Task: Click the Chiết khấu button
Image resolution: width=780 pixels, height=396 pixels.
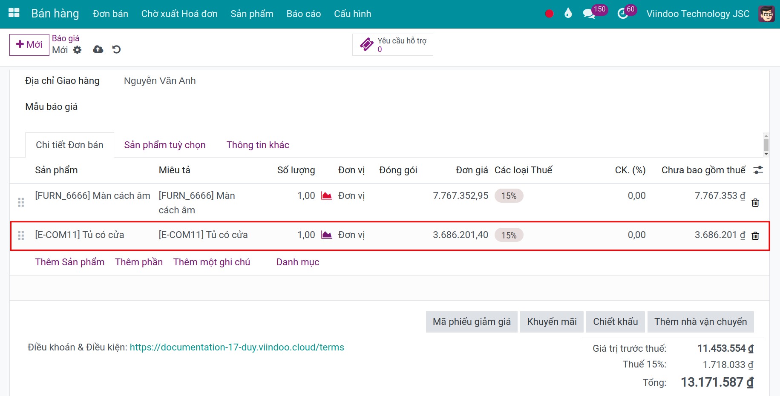Action: 615,322
